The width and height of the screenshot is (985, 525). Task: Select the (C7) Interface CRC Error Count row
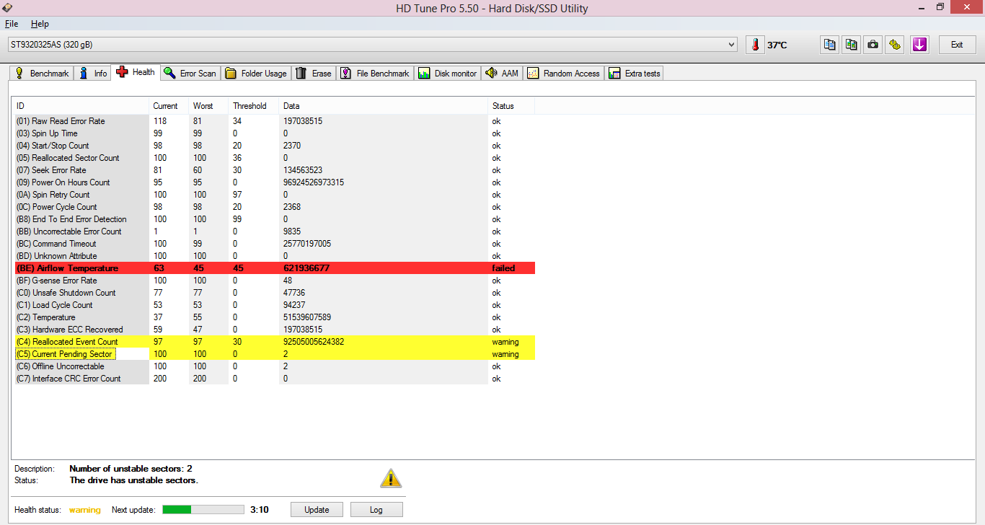[275, 379]
